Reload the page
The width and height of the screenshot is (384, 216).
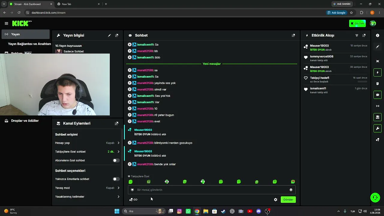tap(19, 13)
